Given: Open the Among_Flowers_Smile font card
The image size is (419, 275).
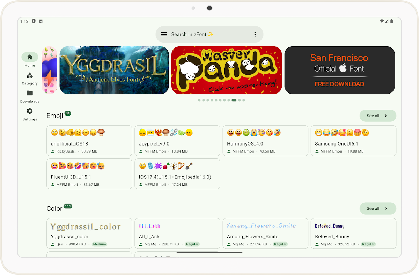Looking at the screenshot, I should [265, 233].
